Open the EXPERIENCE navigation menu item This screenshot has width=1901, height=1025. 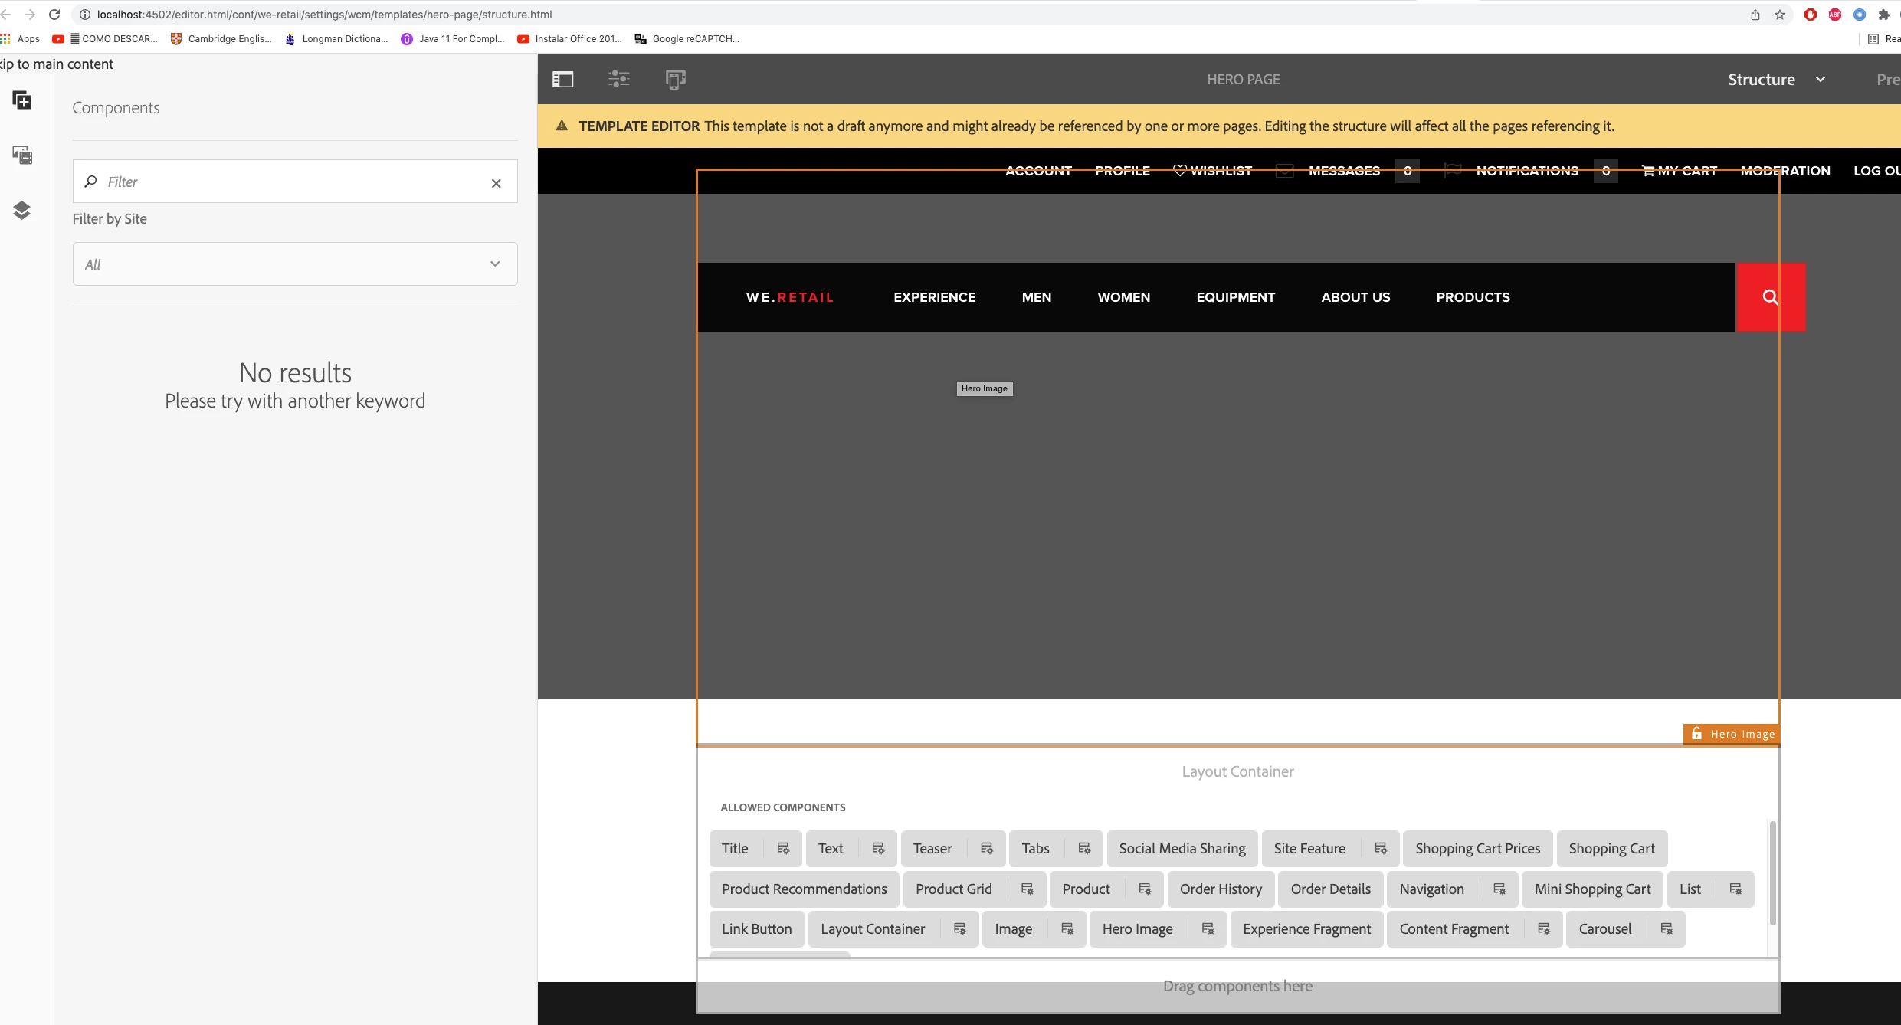coord(934,297)
